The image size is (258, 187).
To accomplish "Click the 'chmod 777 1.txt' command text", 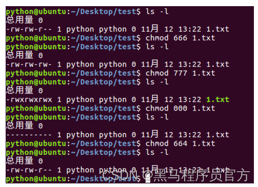I will (180, 73).
